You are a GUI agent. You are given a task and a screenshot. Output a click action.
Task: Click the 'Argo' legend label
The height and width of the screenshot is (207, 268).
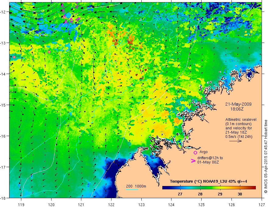pos(203,152)
